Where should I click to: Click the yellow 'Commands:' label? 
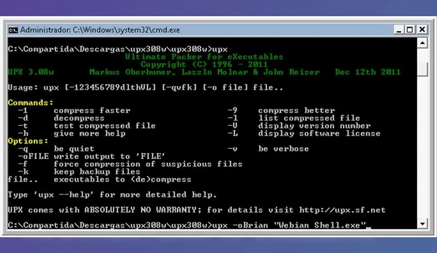tap(30, 103)
